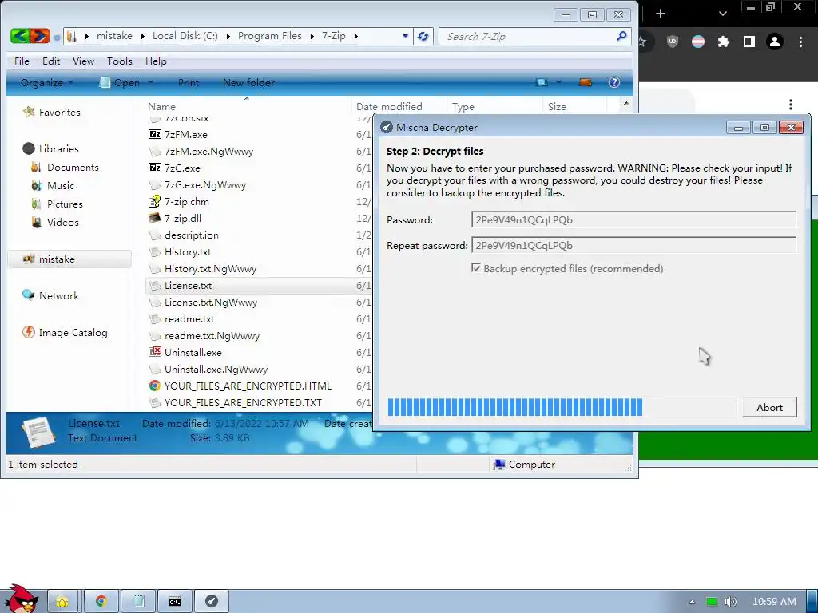Open the View menu
The image size is (818, 613).
(x=83, y=61)
